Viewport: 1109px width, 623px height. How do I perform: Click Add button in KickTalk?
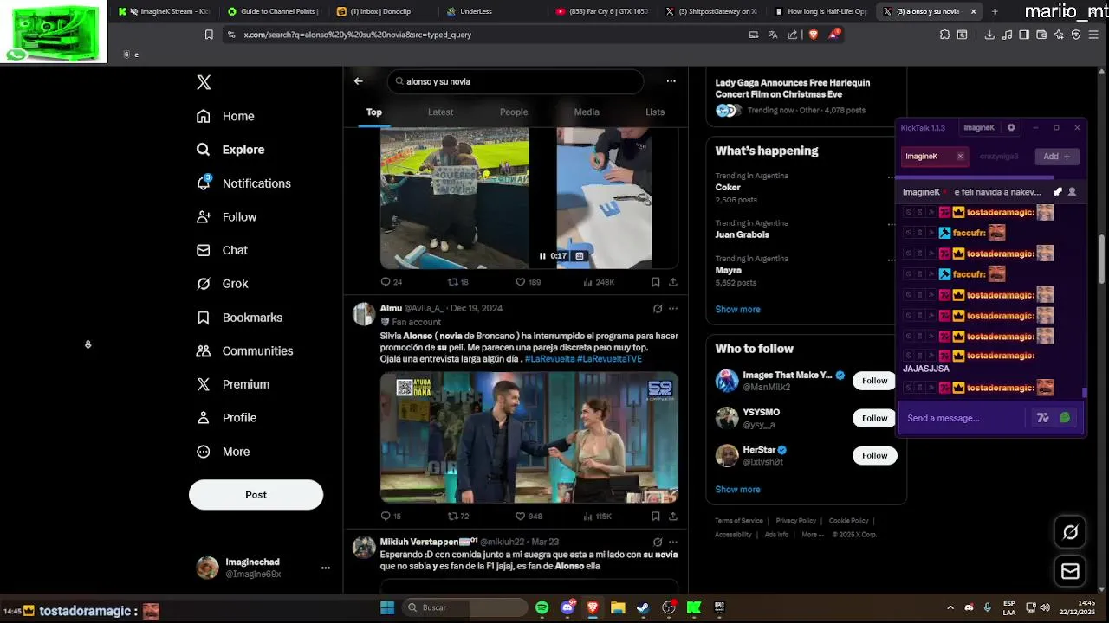[x=1056, y=157]
